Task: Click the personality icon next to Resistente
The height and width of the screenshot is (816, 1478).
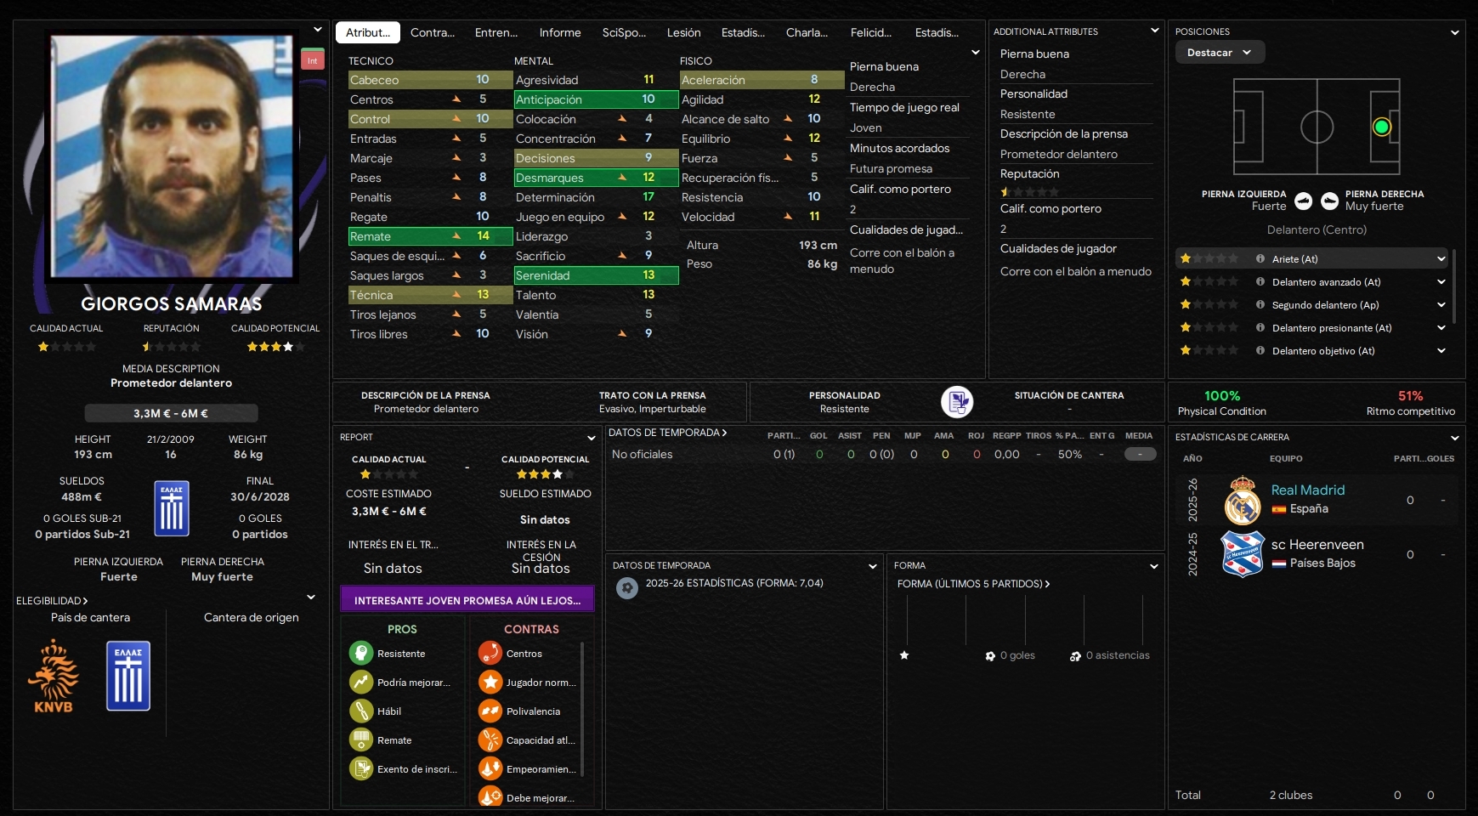Action: 957,401
